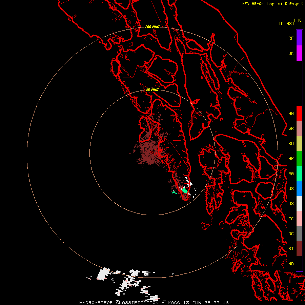Image resolution: width=305 pixels, height=305 pixels.
Task: Click the "ND" legend label
Action: tap(291, 264)
